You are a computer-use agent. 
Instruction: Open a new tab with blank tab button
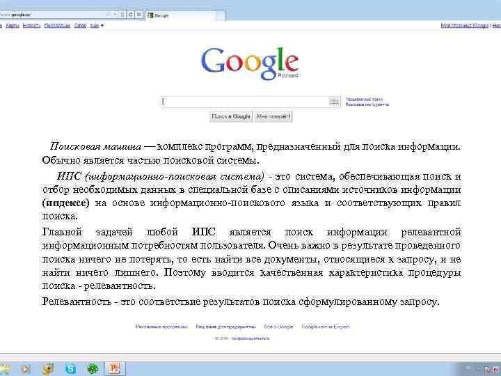point(221,15)
